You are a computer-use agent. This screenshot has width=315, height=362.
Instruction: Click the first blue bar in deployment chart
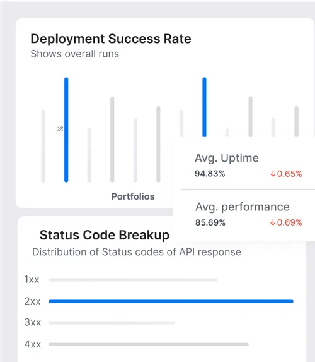(66, 130)
